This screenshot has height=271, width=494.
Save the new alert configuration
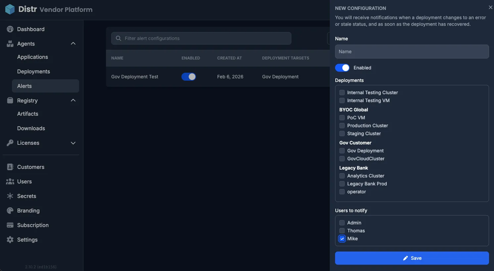[412, 258]
